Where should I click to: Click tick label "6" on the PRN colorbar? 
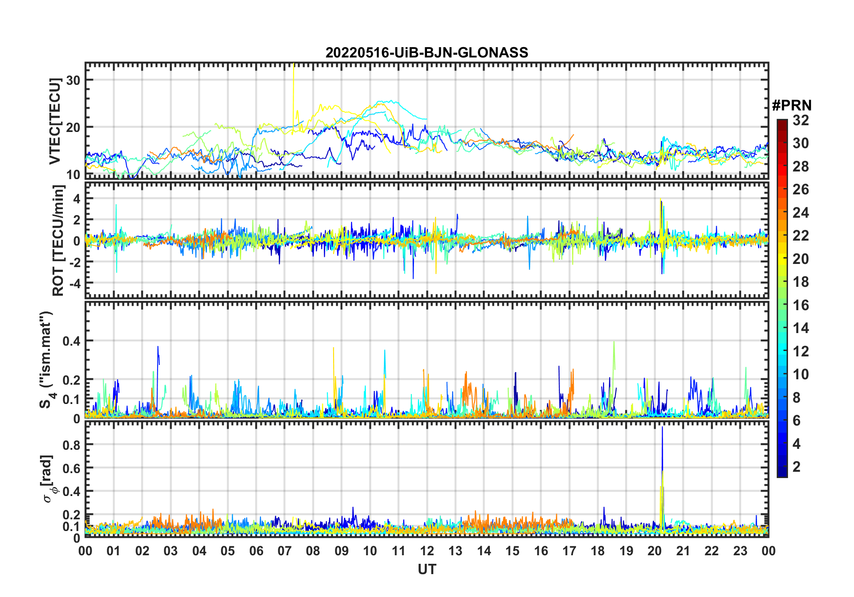(797, 421)
